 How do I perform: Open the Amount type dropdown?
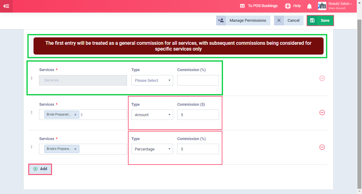pyautogui.click(x=152, y=115)
